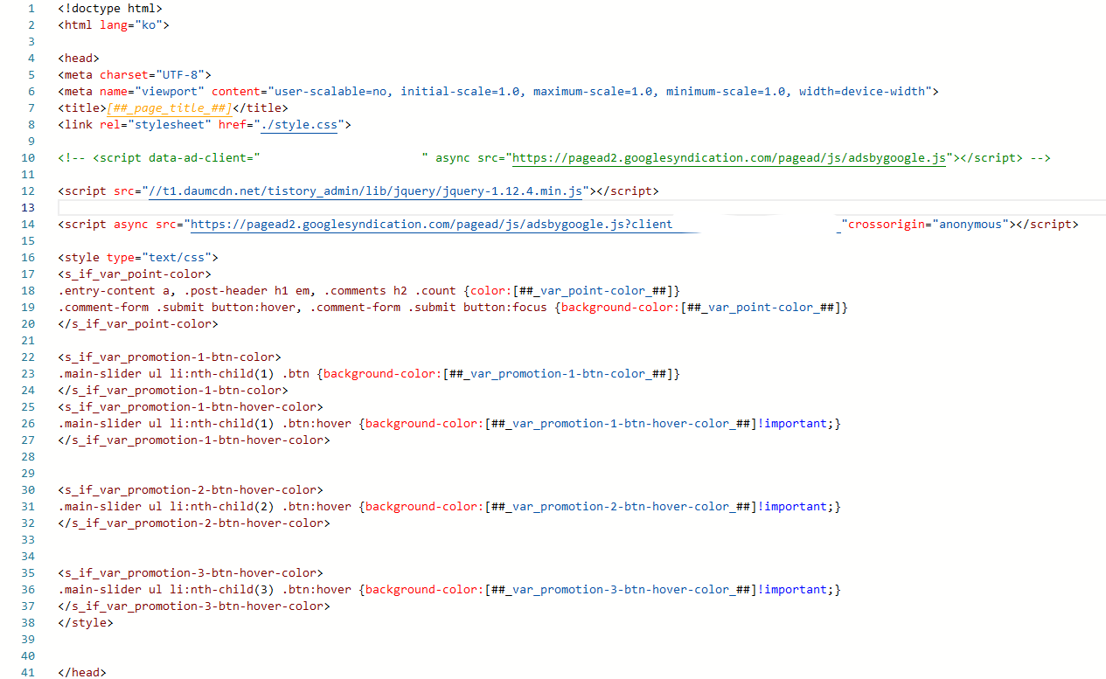Click opening promotion-1-btn-hover-color tag
Viewport: 1106px width, 679px height.
click(x=191, y=406)
